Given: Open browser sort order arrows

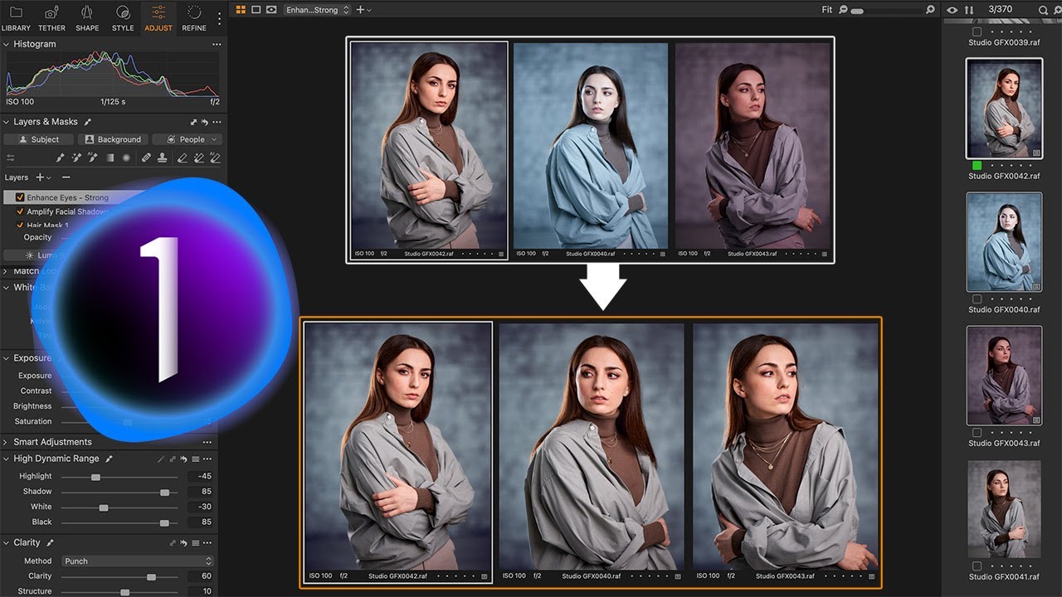Looking at the screenshot, I should pos(969,10).
